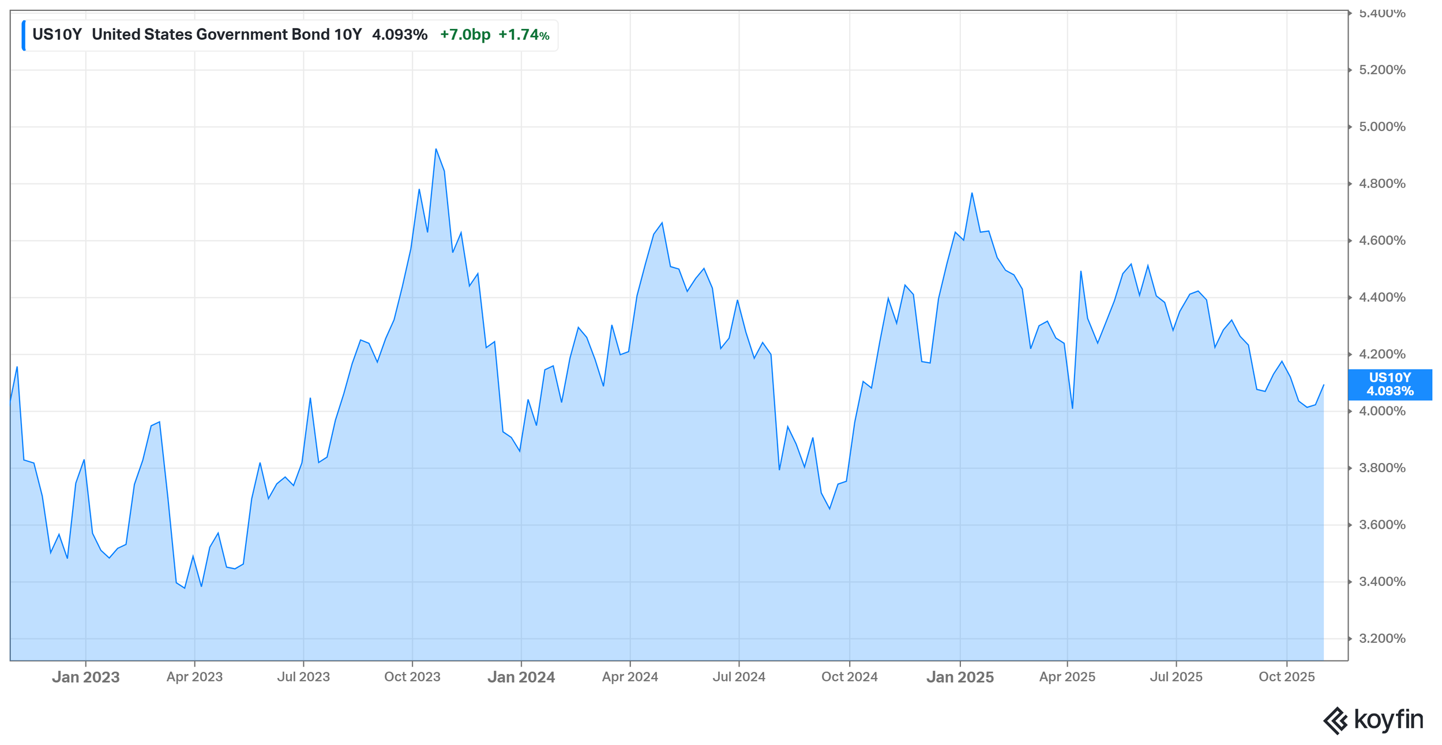Expand the United States Government Bond 10Y legend details
The width and height of the screenshot is (1442, 745).
(228, 35)
